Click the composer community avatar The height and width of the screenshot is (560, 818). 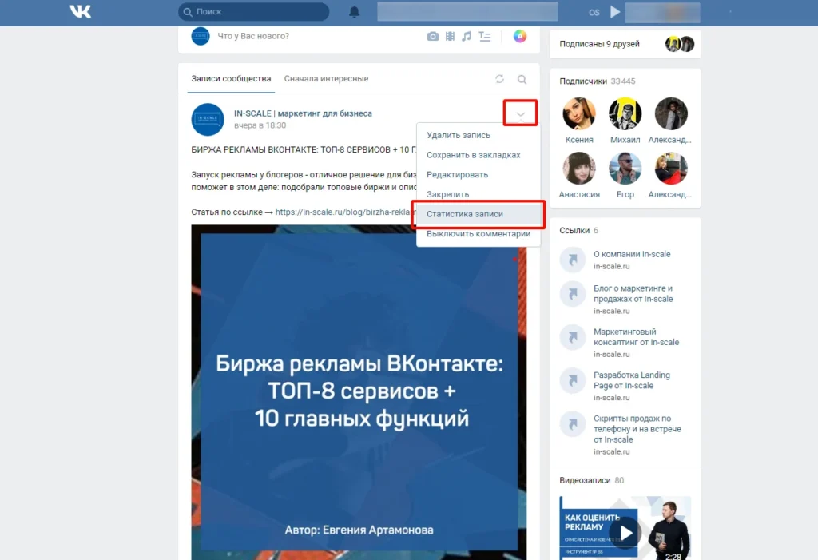click(201, 36)
